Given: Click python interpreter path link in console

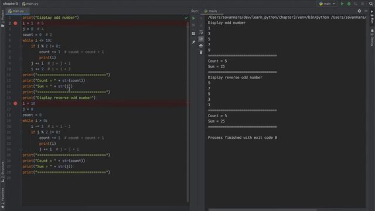Looking at the screenshot, I should 287,17.
